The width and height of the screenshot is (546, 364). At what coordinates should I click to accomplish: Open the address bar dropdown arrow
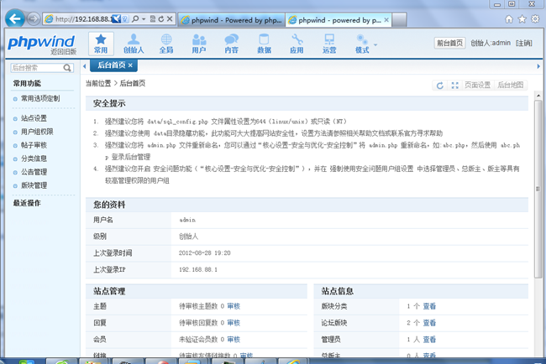tap(144, 18)
